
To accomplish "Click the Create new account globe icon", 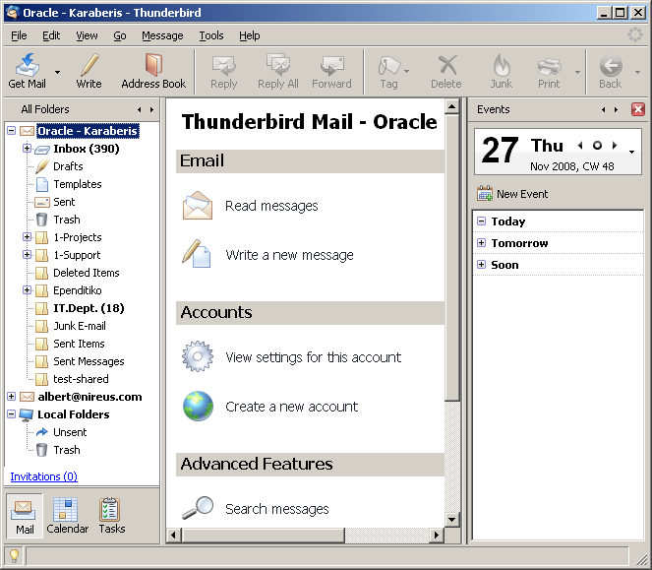I will [x=198, y=406].
